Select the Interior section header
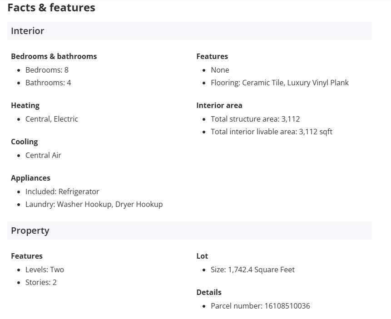 tap(28, 31)
